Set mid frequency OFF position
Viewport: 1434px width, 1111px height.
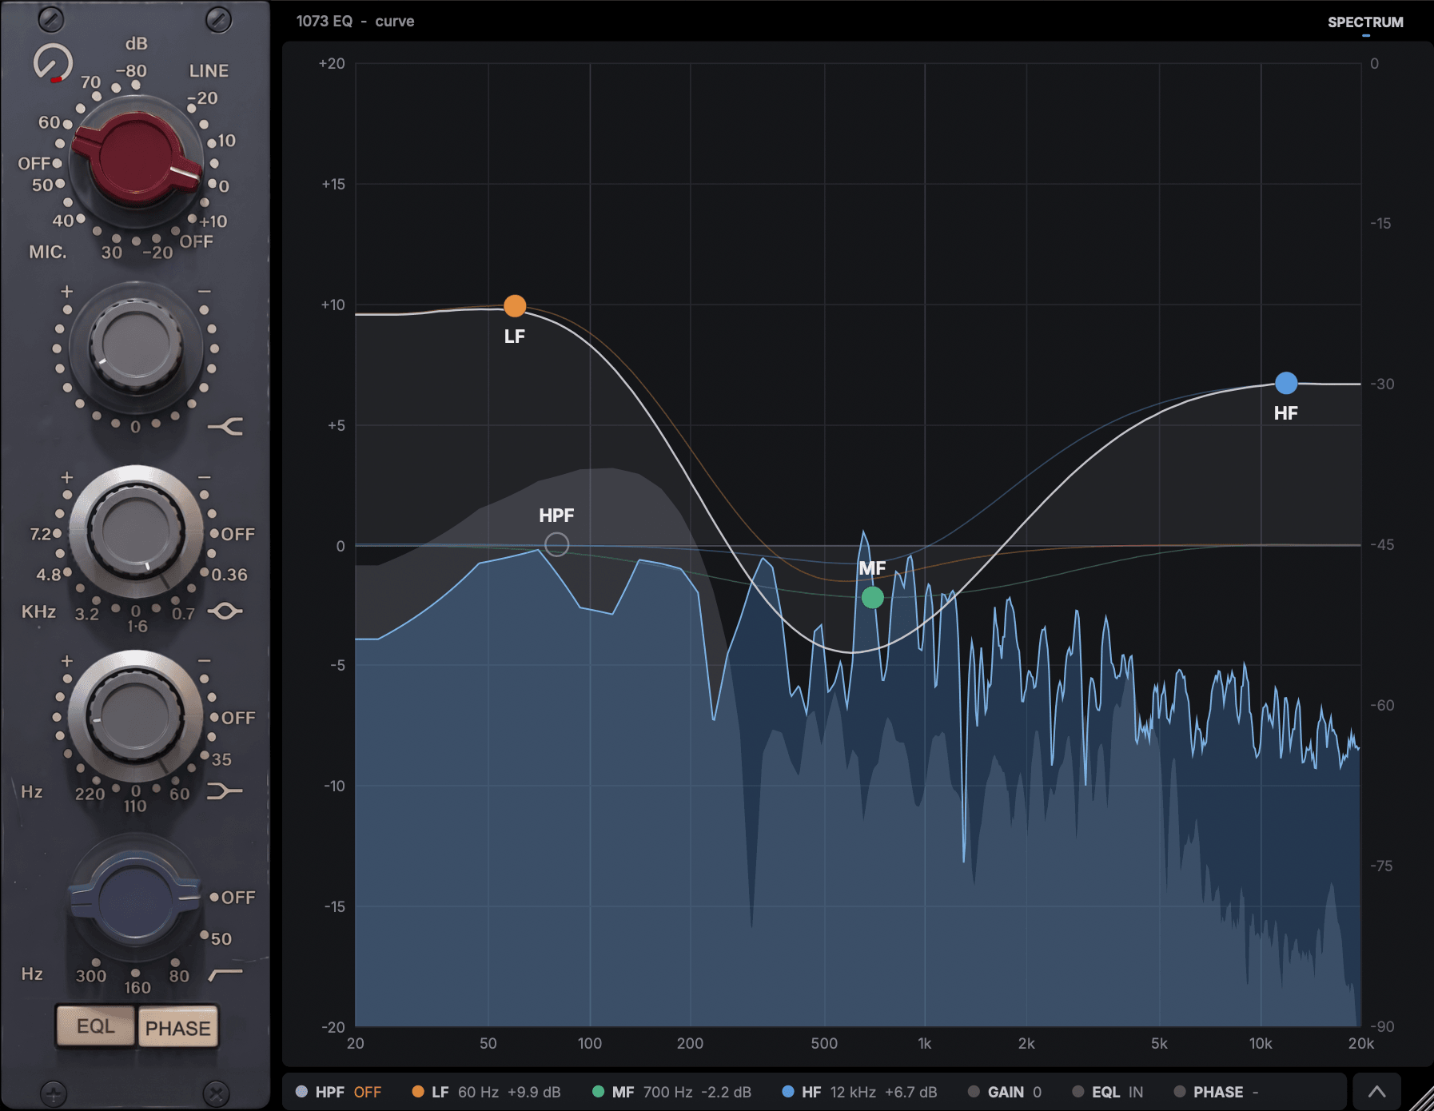point(214,533)
